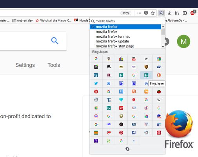This screenshot has height=157, width=198.
Task: Select the UPS shield search engine icon
Action: pos(146,67)
